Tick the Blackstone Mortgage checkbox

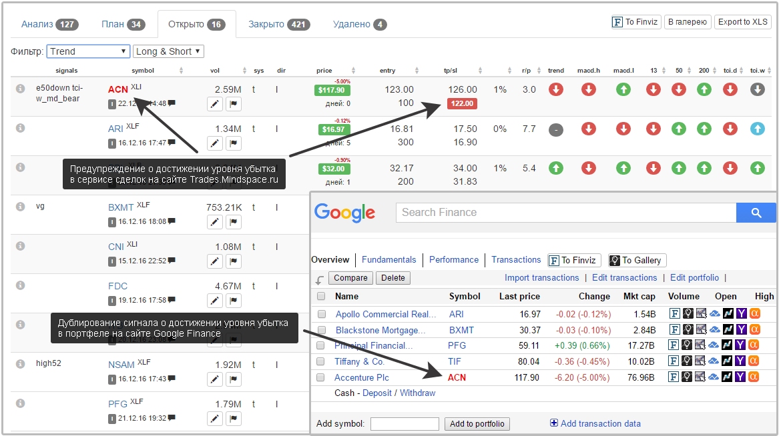(x=322, y=330)
